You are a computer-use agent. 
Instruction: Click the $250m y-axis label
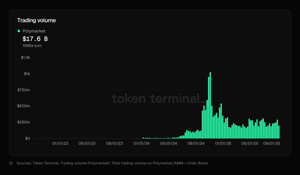(x=24, y=122)
